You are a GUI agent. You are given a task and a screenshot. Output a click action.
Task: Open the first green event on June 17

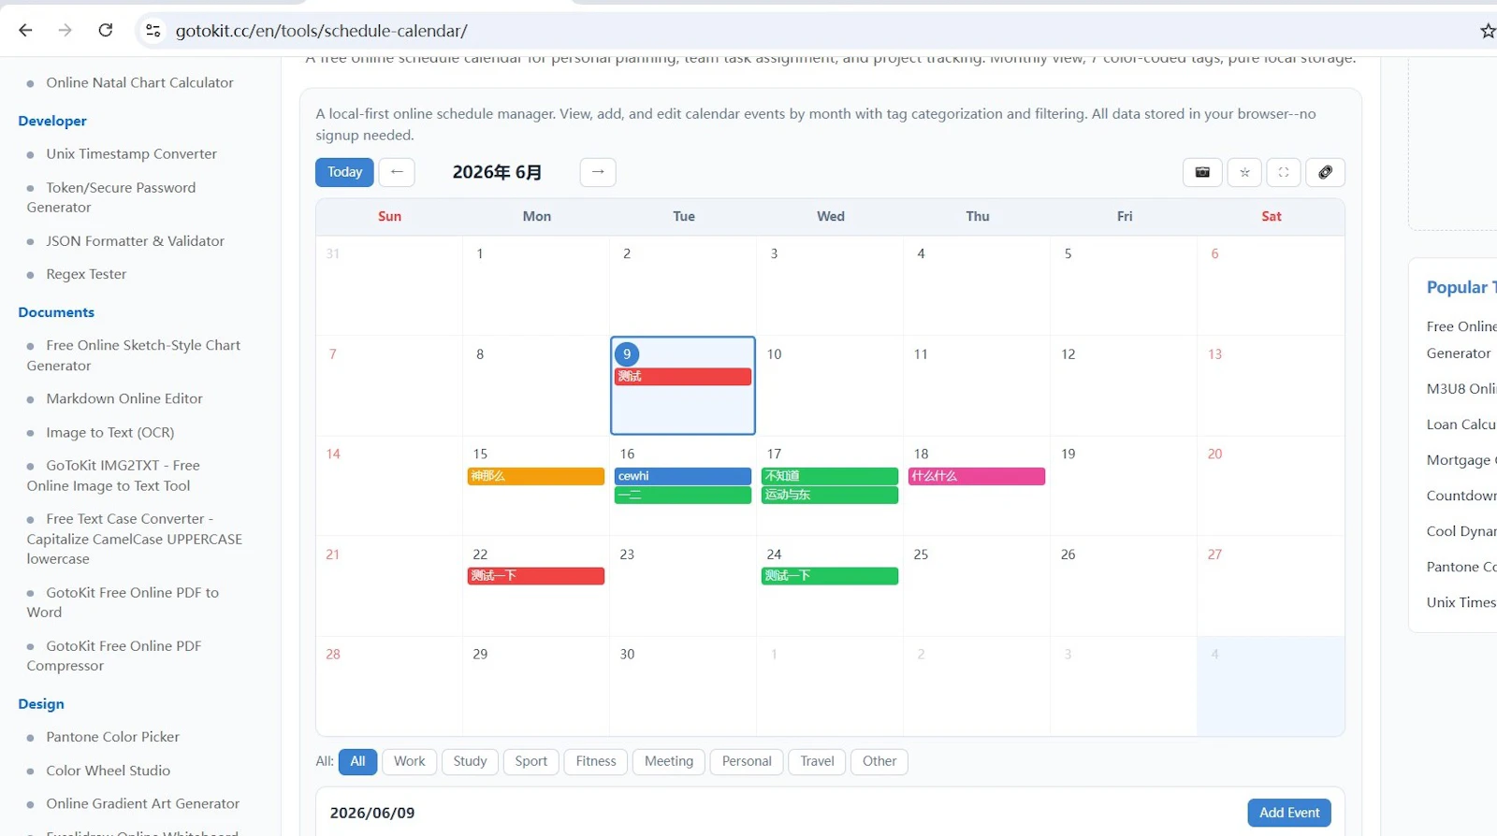pos(830,476)
